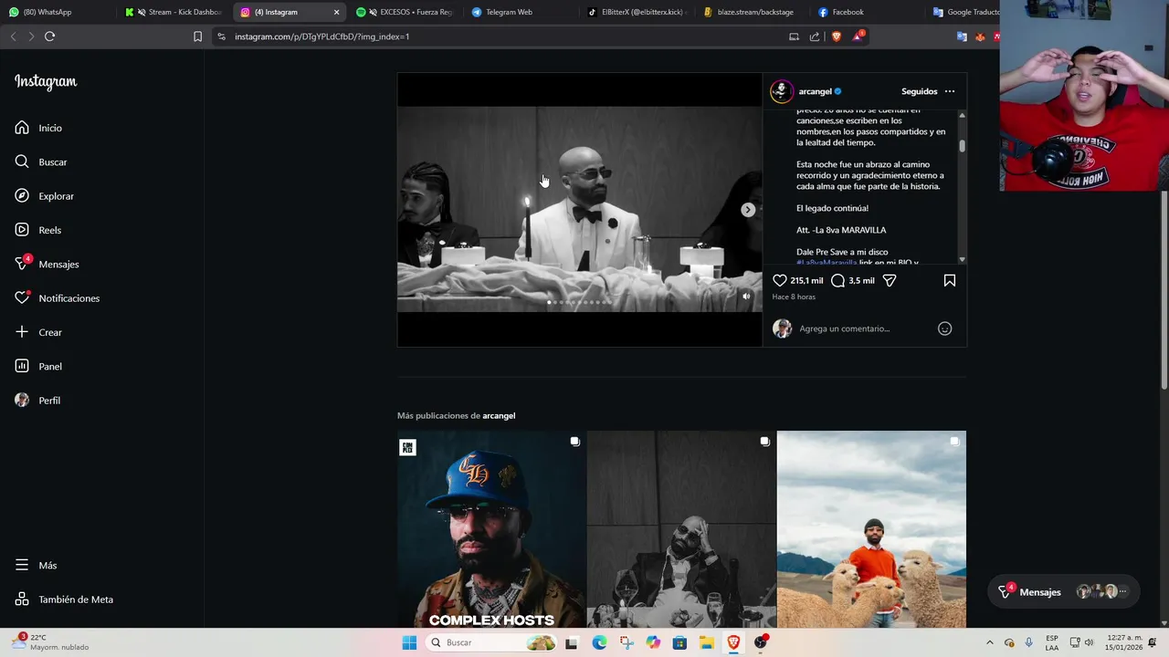The height and width of the screenshot is (657, 1169).
Task: Open Explorar in the Instagram sidebar
Action: [45, 196]
